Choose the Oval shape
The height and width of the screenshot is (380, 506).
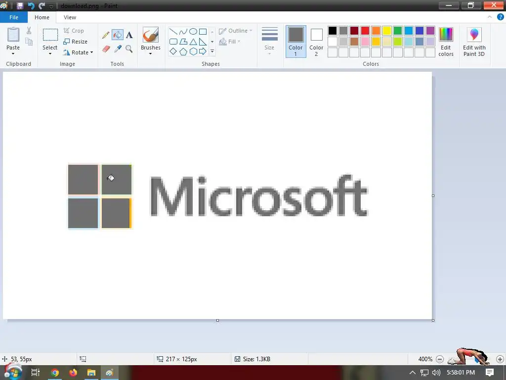point(193,31)
